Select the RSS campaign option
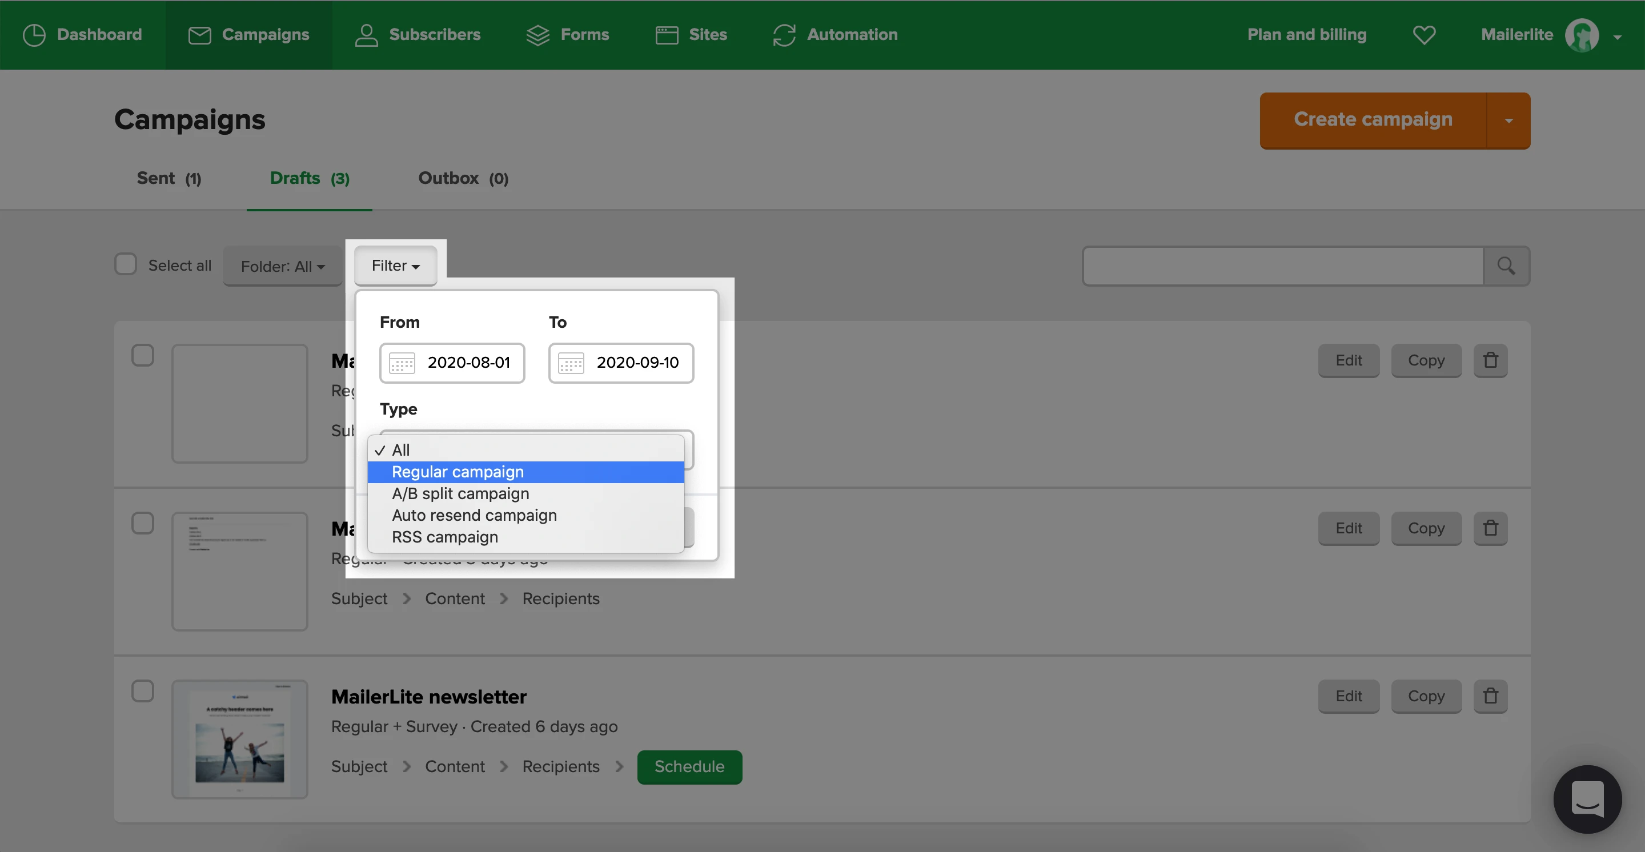Viewport: 1645px width, 852px height. (526, 537)
